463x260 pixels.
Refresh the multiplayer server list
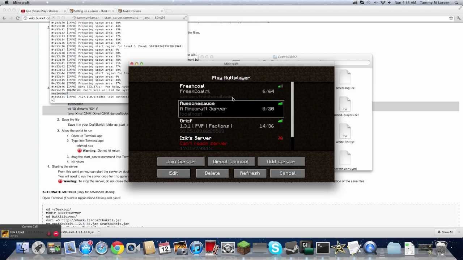coord(250,173)
